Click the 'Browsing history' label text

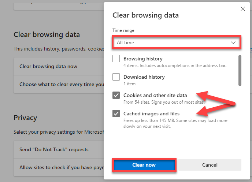point(143,59)
